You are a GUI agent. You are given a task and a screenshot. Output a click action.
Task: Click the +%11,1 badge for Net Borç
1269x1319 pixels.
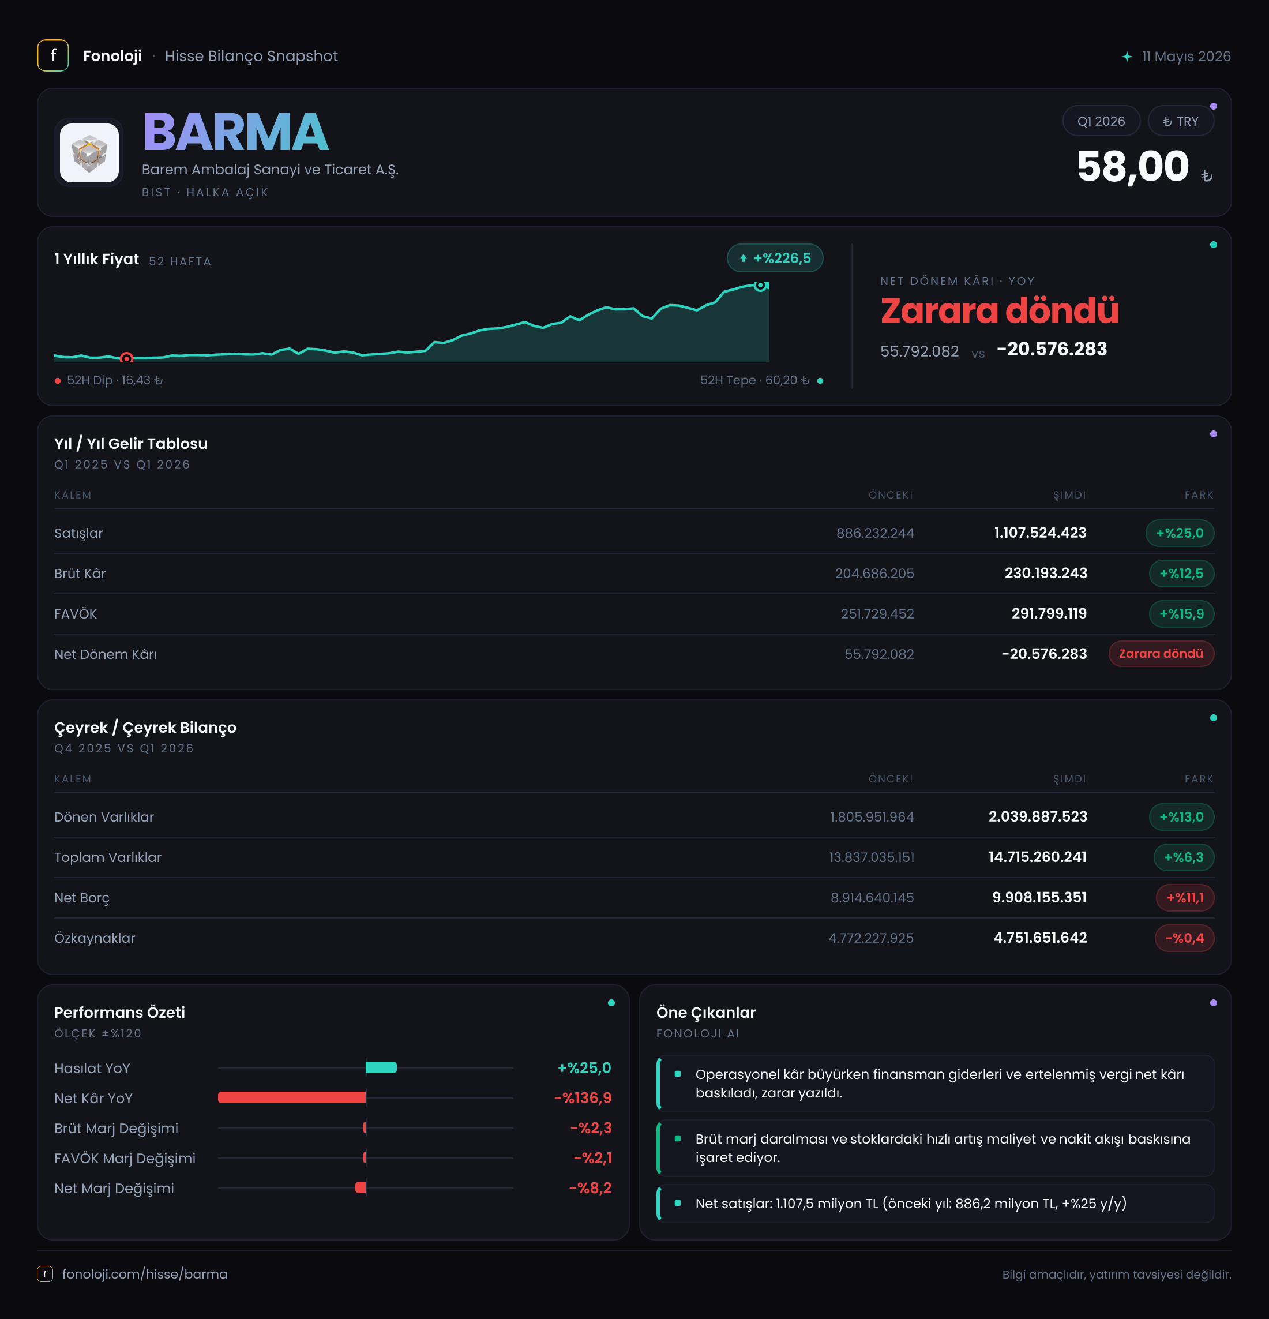click(1185, 898)
